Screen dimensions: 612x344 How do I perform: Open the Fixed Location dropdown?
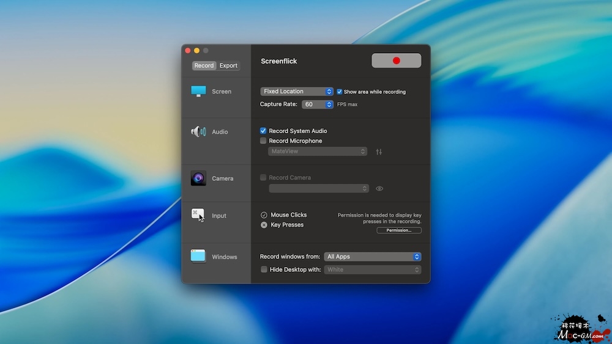[x=297, y=91]
